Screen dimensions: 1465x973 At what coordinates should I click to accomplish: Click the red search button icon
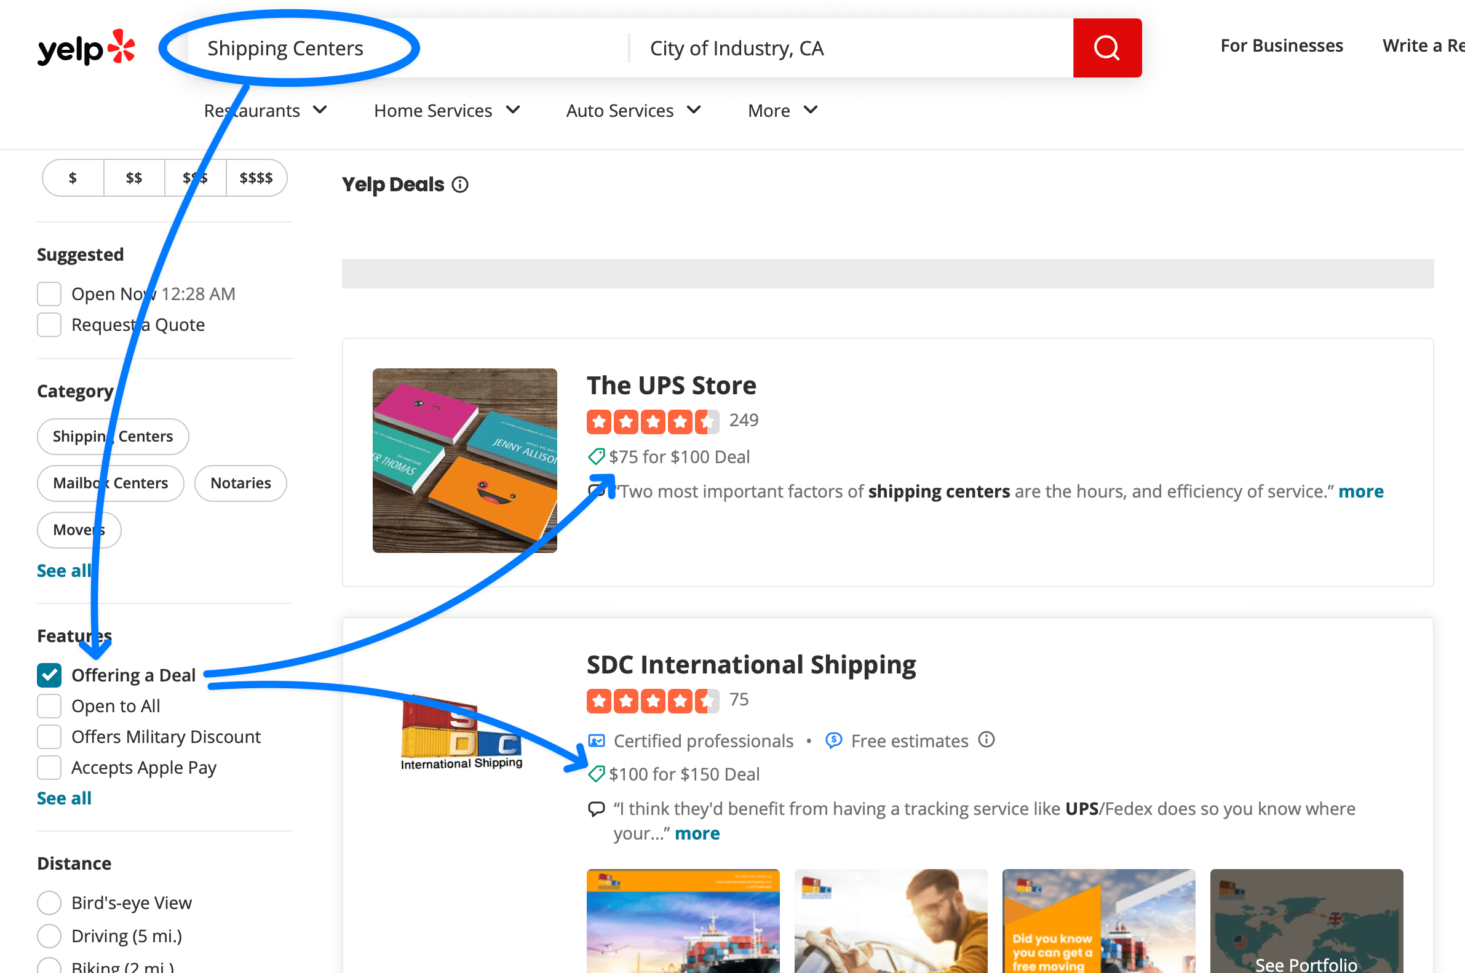click(x=1106, y=48)
